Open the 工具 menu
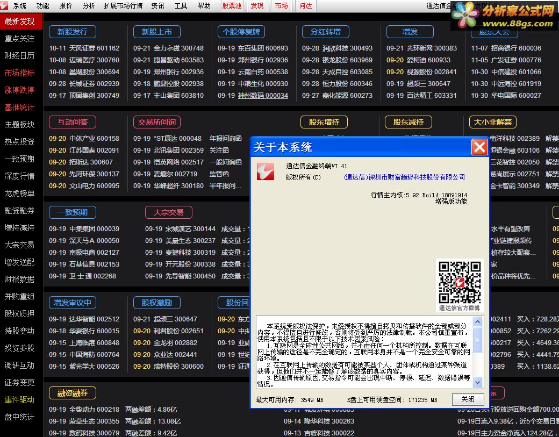This screenshot has height=437, width=559. click(181, 6)
